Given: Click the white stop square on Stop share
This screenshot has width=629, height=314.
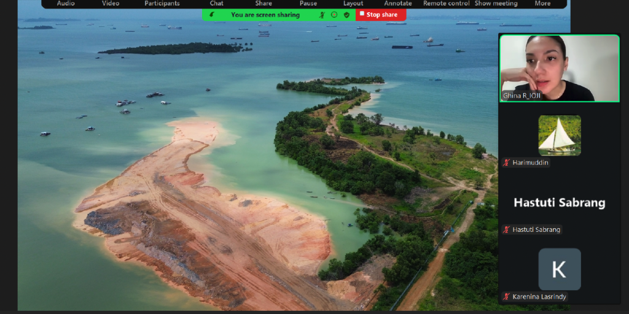Looking at the screenshot, I should 362,13.
